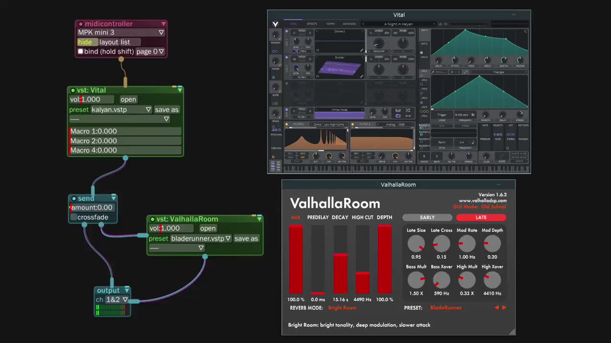
Task: Adjust the HIGH CUT slider in ValhallaRoom
Action: (x=363, y=260)
